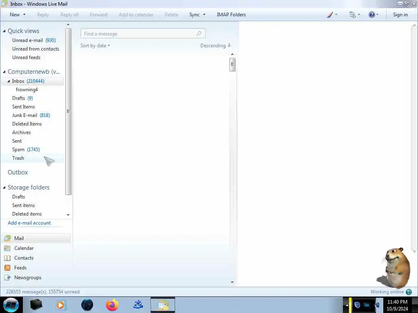Click message list scrollbar thumb
418x313 pixels.
pyautogui.click(x=232, y=64)
